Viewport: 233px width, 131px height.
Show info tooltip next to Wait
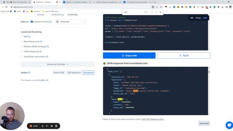[x=29, y=36]
